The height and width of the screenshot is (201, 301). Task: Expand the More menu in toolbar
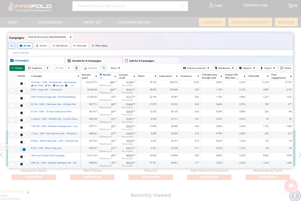click(115, 68)
